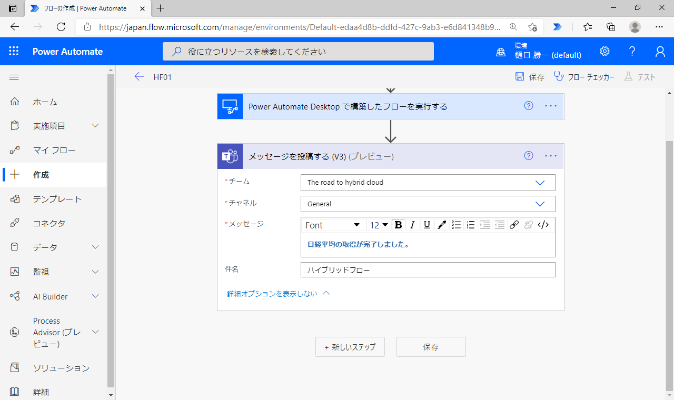Open help for the post message step

[529, 156]
